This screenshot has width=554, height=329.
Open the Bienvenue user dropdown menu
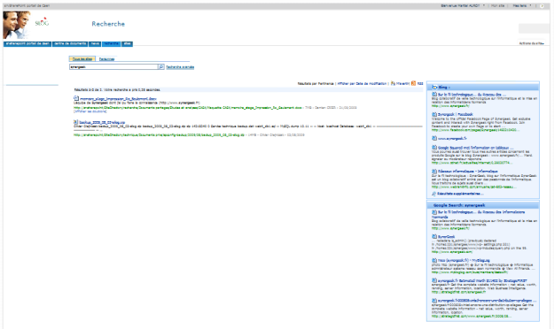[x=463, y=6]
